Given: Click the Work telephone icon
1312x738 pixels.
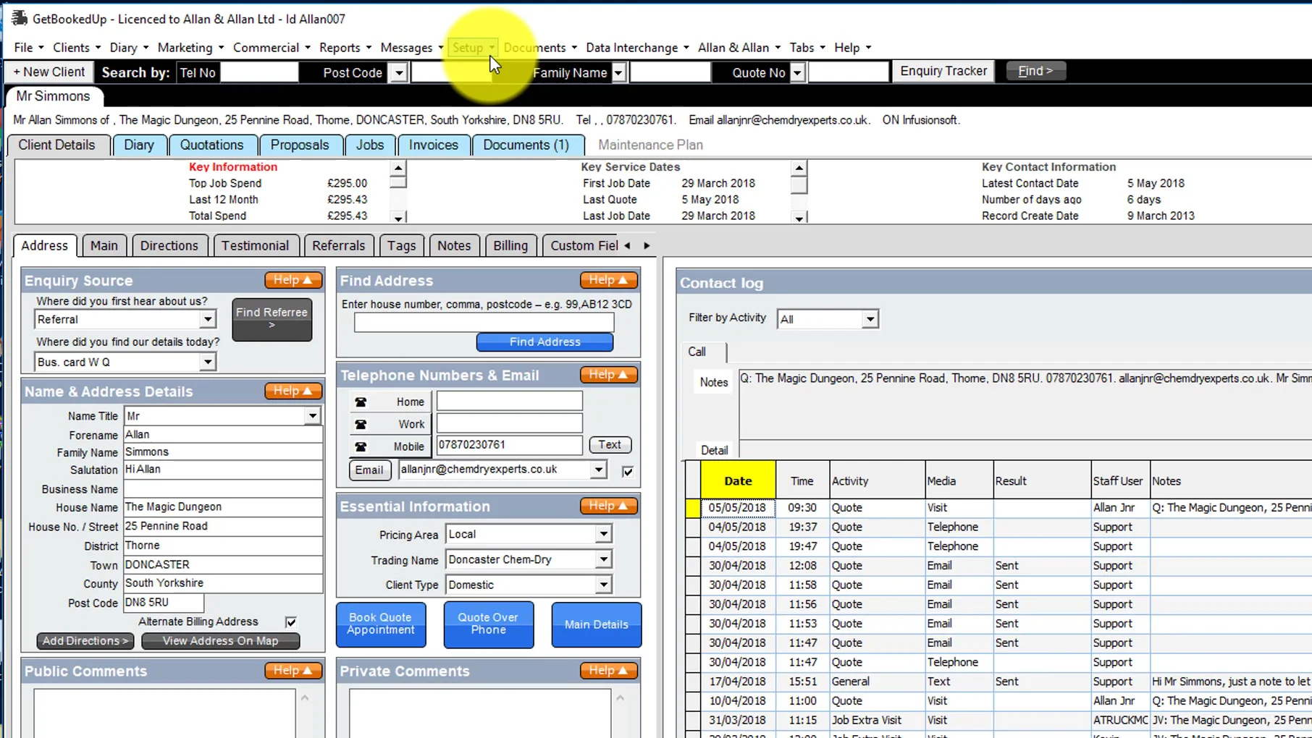Looking at the screenshot, I should click(361, 425).
